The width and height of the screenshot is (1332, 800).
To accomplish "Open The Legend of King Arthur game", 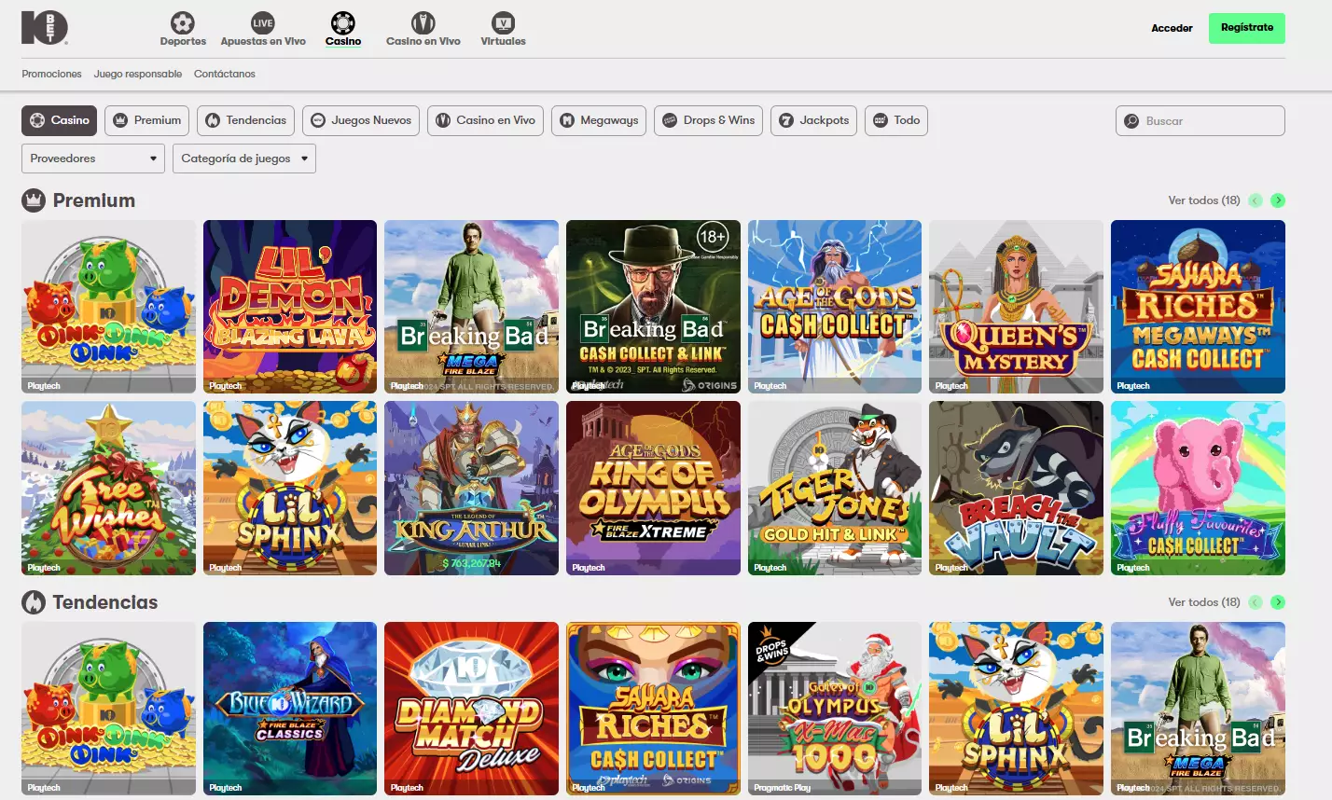I will click(472, 489).
